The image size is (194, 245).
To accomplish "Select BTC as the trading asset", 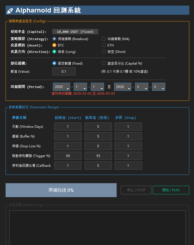I will coord(54,45).
